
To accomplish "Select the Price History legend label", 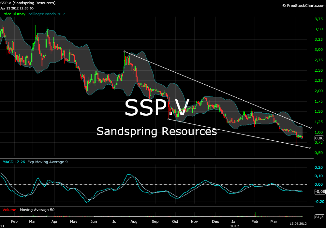I will point(14,14).
